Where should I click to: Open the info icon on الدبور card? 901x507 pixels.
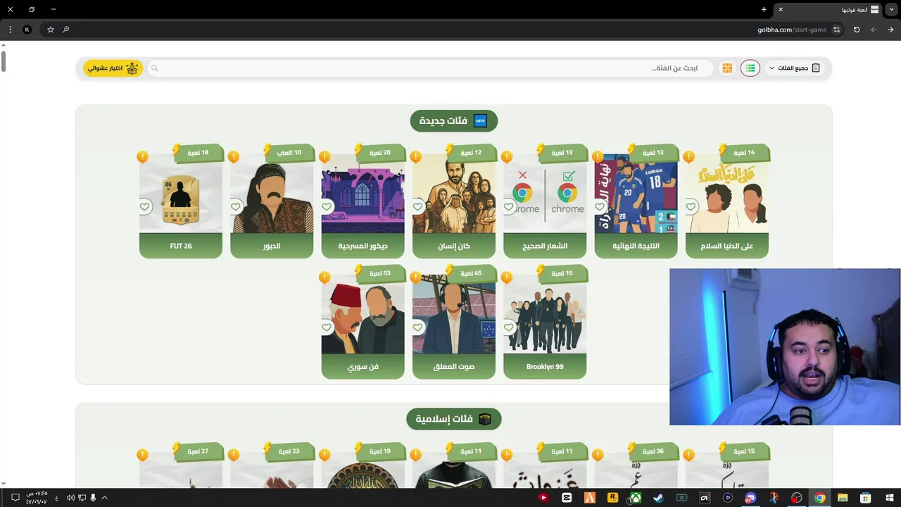tap(234, 156)
